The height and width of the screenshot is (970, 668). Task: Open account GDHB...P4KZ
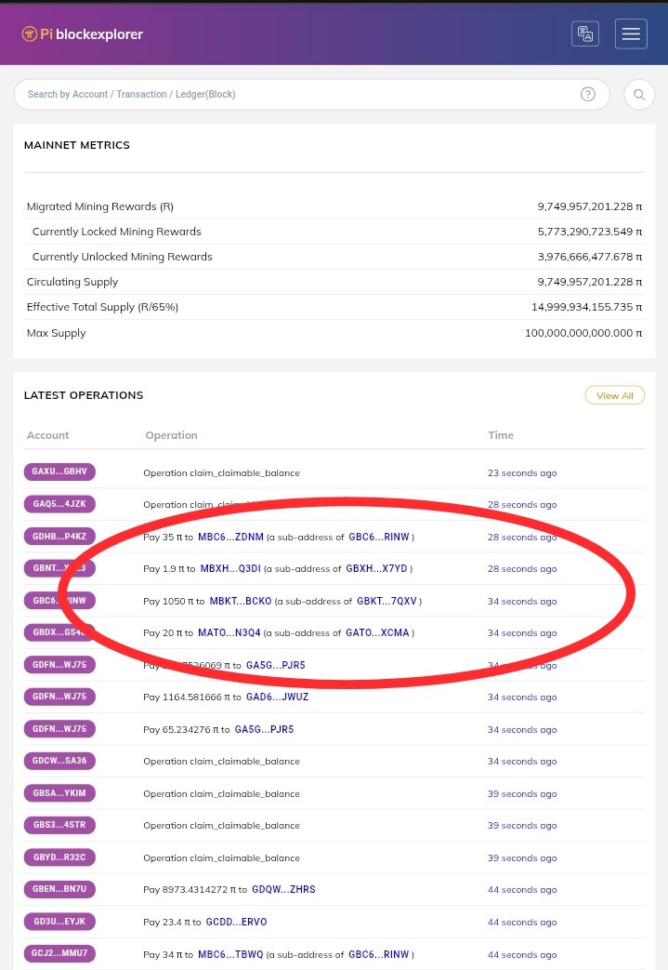(59, 537)
